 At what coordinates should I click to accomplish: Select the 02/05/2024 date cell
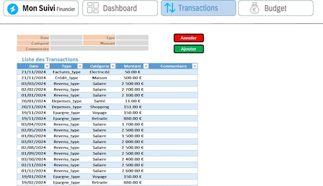pos(34,130)
